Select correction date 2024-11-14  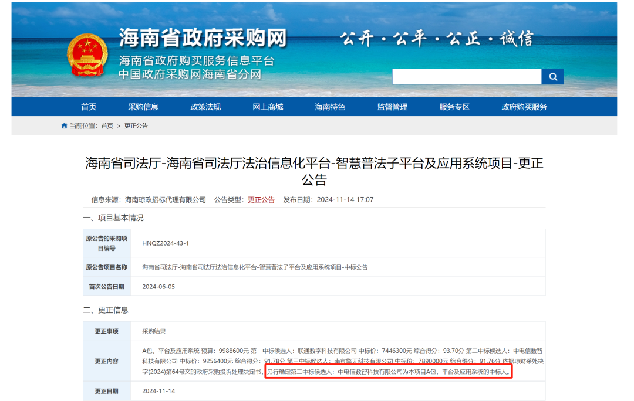click(158, 391)
